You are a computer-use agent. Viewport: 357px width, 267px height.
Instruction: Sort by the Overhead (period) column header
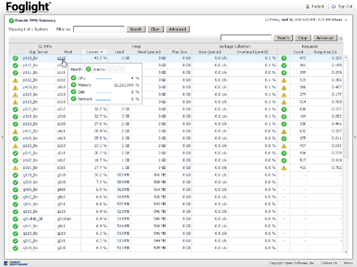252,52
